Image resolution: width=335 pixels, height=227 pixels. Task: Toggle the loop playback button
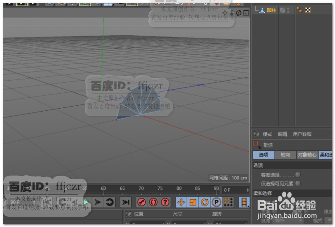click(x=110, y=202)
